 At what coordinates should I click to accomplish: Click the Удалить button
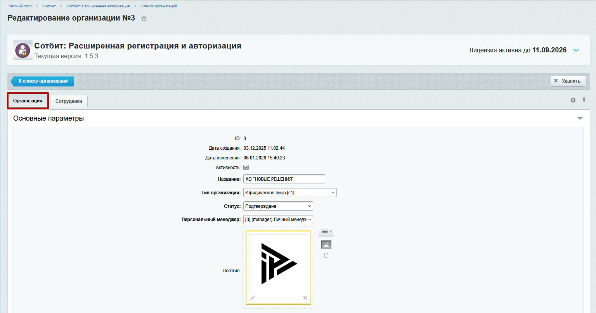pyautogui.click(x=567, y=81)
